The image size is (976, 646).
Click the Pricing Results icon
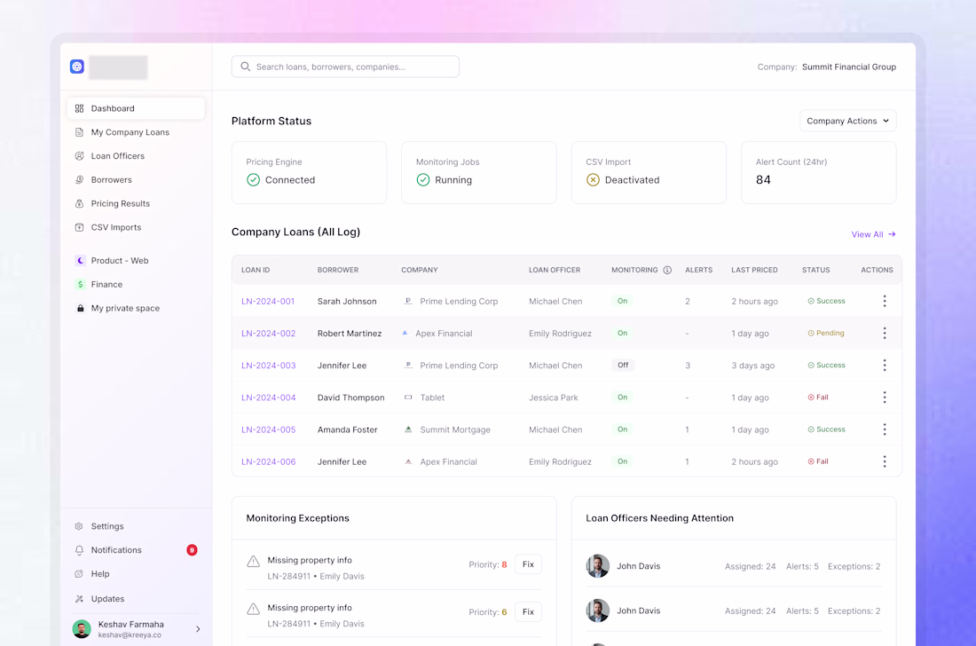(x=79, y=203)
